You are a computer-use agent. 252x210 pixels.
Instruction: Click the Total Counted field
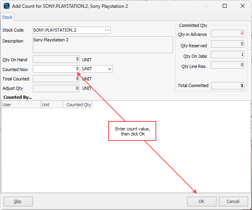56,79
